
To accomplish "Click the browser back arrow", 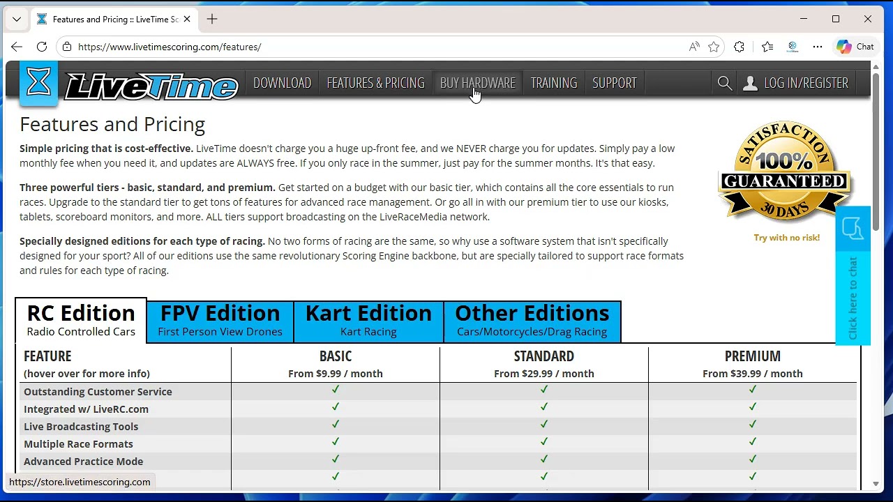I will (17, 47).
